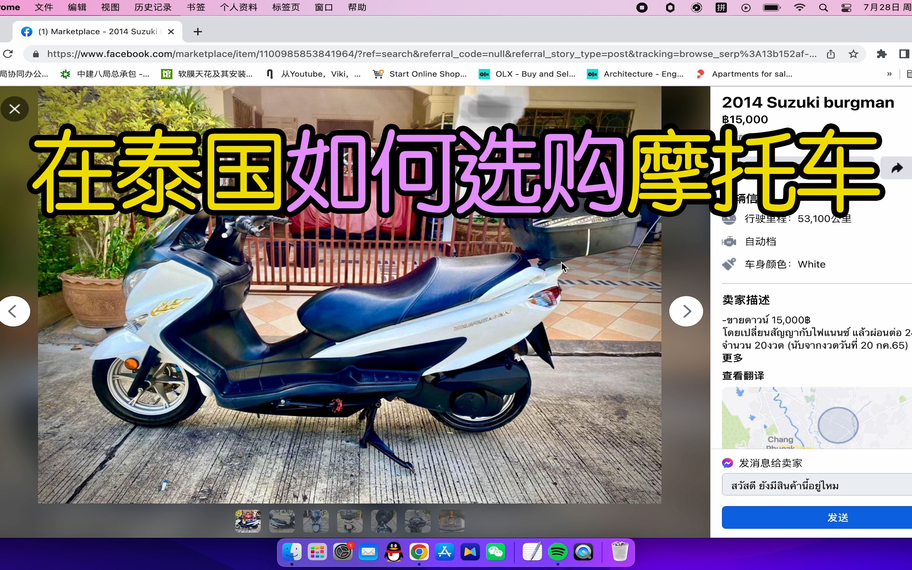Click 查看翻译 to translate description
The height and width of the screenshot is (570, 912).
click(743, 376)
